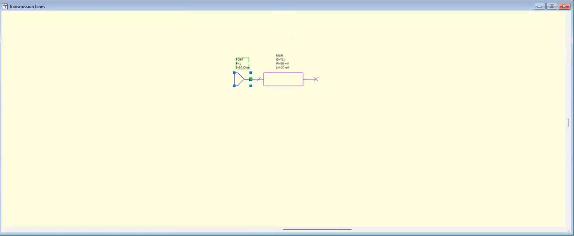This screenshot has width=574, height=236.
Task: Click the top-left blue selection handle of PORT
Action: click(234, 73)
